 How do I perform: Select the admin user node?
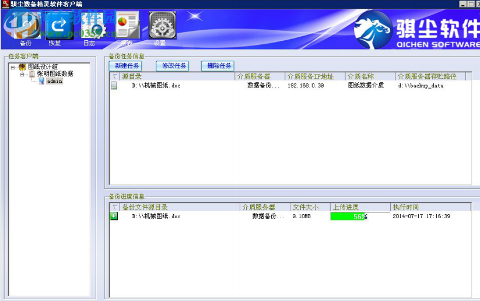[55, 81]
